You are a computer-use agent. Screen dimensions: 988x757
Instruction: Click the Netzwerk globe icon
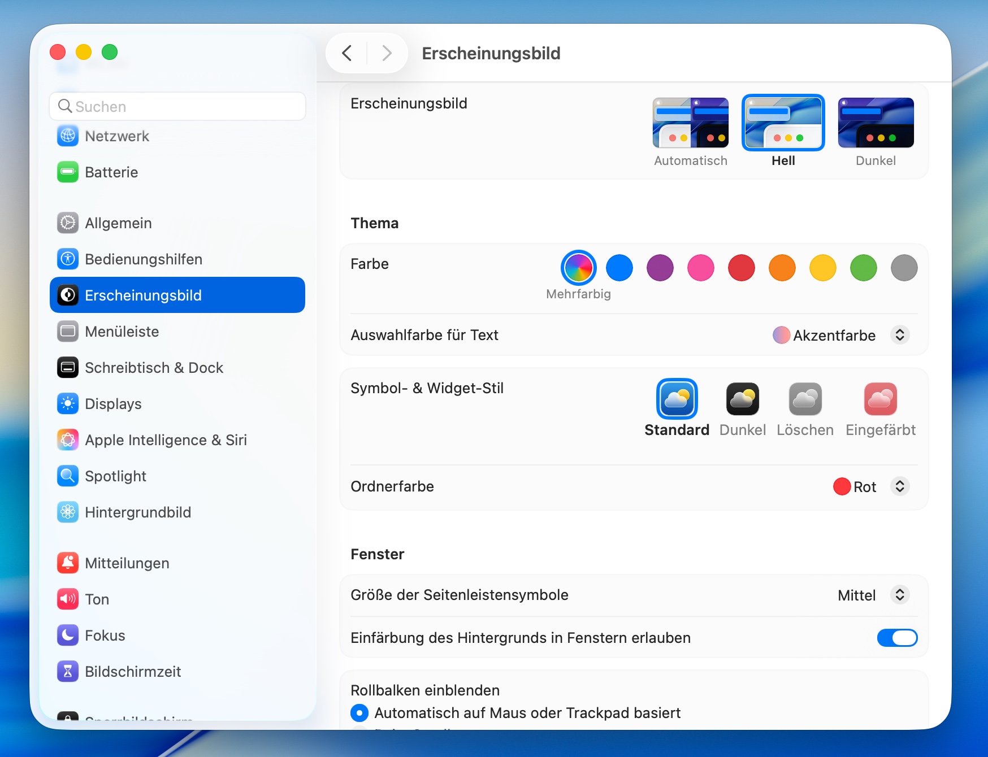point(68,136)
